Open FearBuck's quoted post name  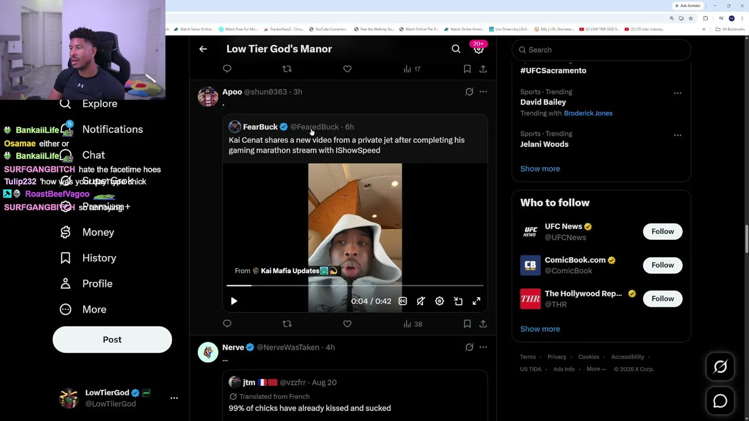[260, 127]
